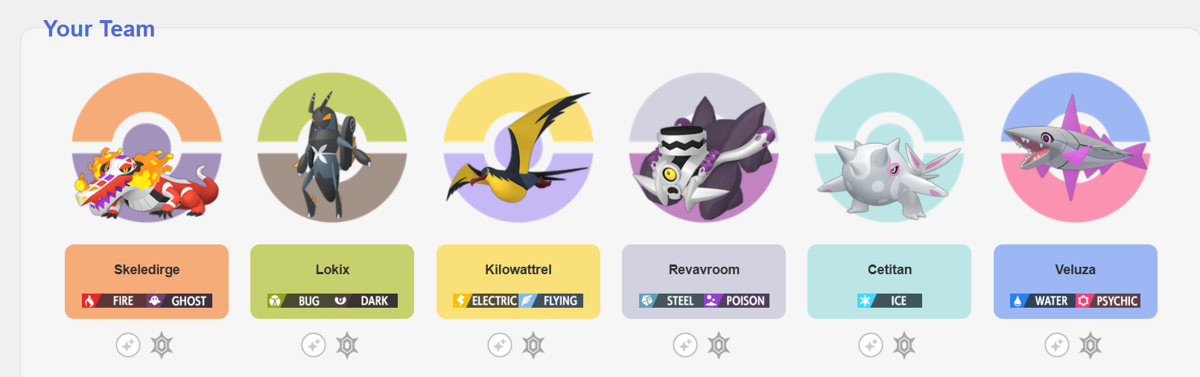Open the Revavroom name card
This screenshot has width=1200, height=377.
704,282
